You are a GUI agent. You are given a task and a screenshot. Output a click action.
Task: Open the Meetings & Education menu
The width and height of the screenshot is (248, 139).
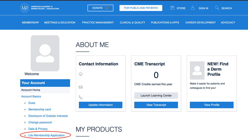click(60, 22)
